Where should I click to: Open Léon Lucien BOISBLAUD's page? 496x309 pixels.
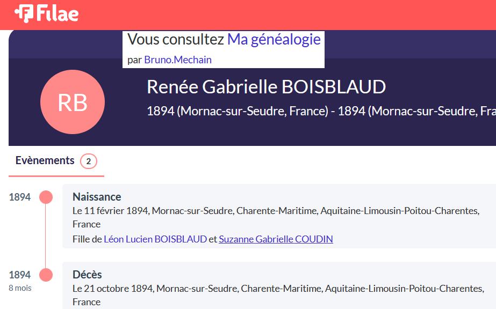pyautogui.click(x=155, y=239)
